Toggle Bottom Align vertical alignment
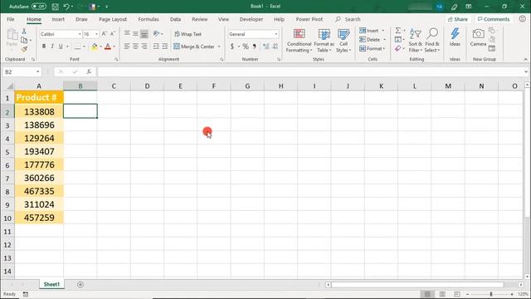The height and width of the screenshot is (299, 531). point(144,34)
